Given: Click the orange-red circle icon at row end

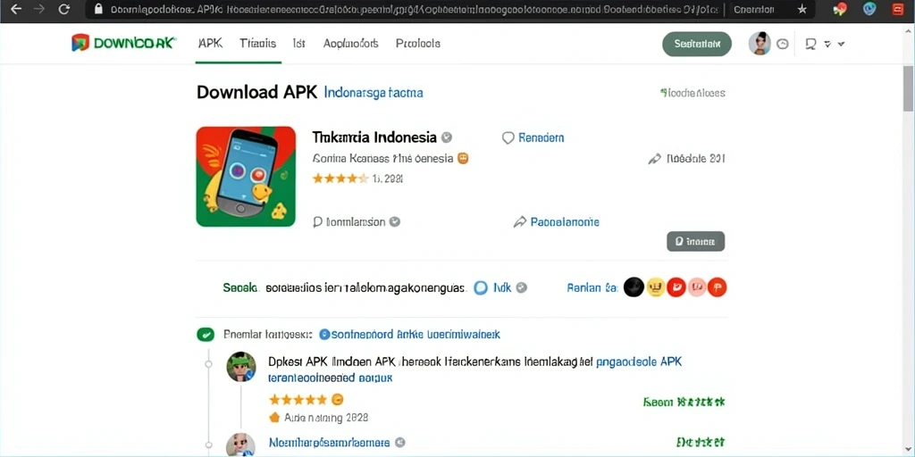Looking at the screenshot, I should click(718, 287).
